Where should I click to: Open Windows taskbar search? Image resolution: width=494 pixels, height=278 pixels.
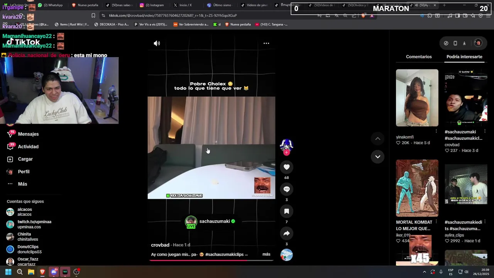[20, 272]
